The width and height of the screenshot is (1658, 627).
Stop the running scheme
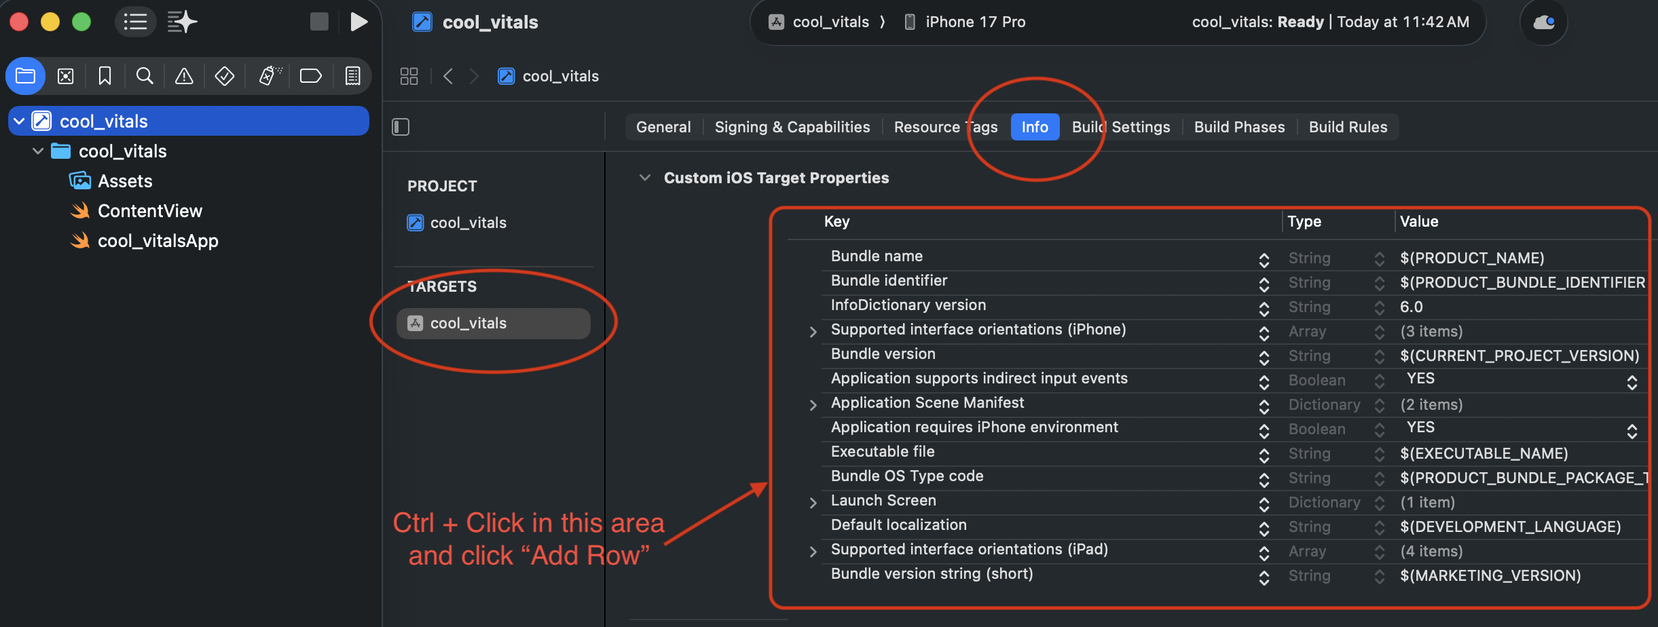tap(319, 22)
